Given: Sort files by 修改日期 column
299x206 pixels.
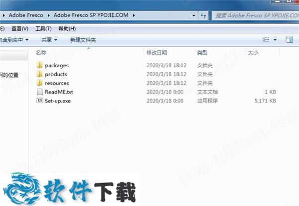Looking at the screenshot, I should (x=156, y=52).
